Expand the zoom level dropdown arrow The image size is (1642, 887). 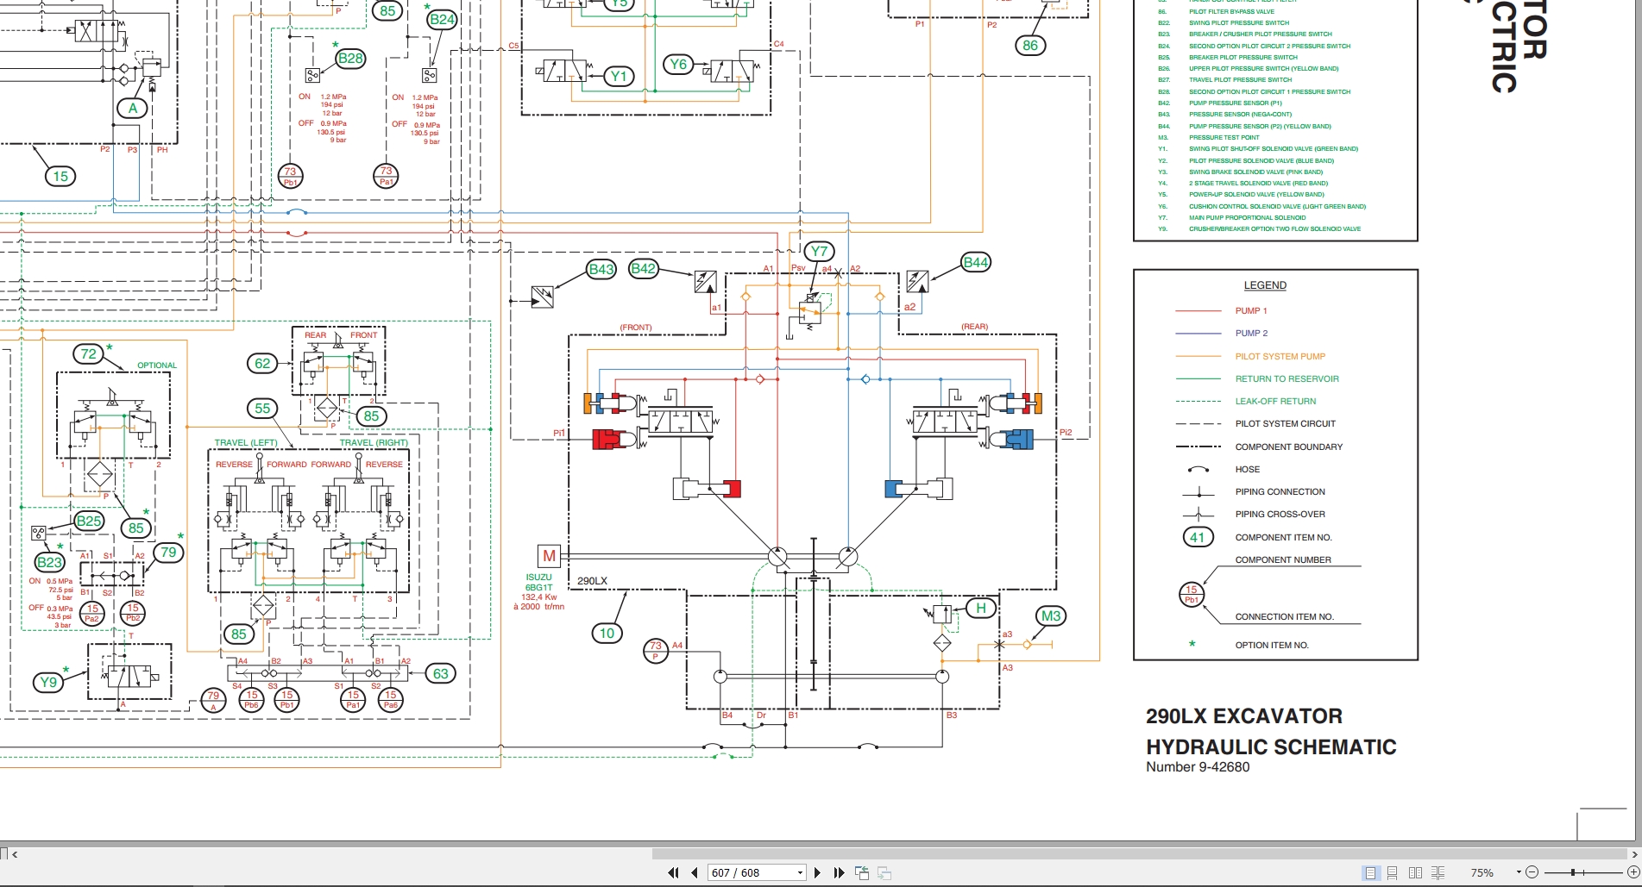tap(1518, 872)
